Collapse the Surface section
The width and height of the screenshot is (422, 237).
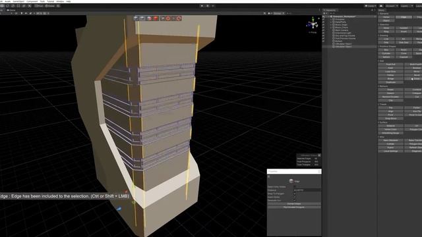(x=379, y=122)
